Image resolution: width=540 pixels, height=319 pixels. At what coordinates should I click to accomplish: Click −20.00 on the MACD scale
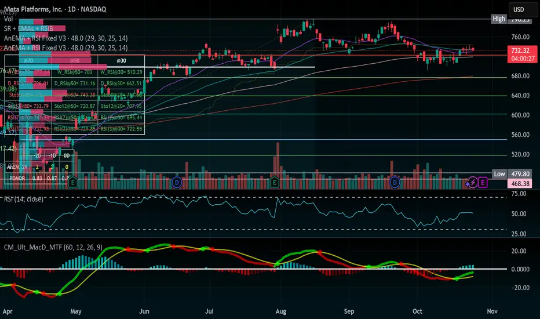pos(519,288)
